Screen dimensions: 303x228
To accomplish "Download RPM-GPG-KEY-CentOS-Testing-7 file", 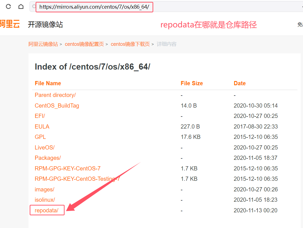I will coord(77,179).
